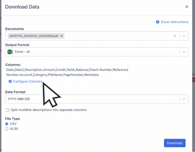Enable split multiline descriptions checkbox
Image resolution: width=195 pixels, height=152 pixels.
pos(7,110)
